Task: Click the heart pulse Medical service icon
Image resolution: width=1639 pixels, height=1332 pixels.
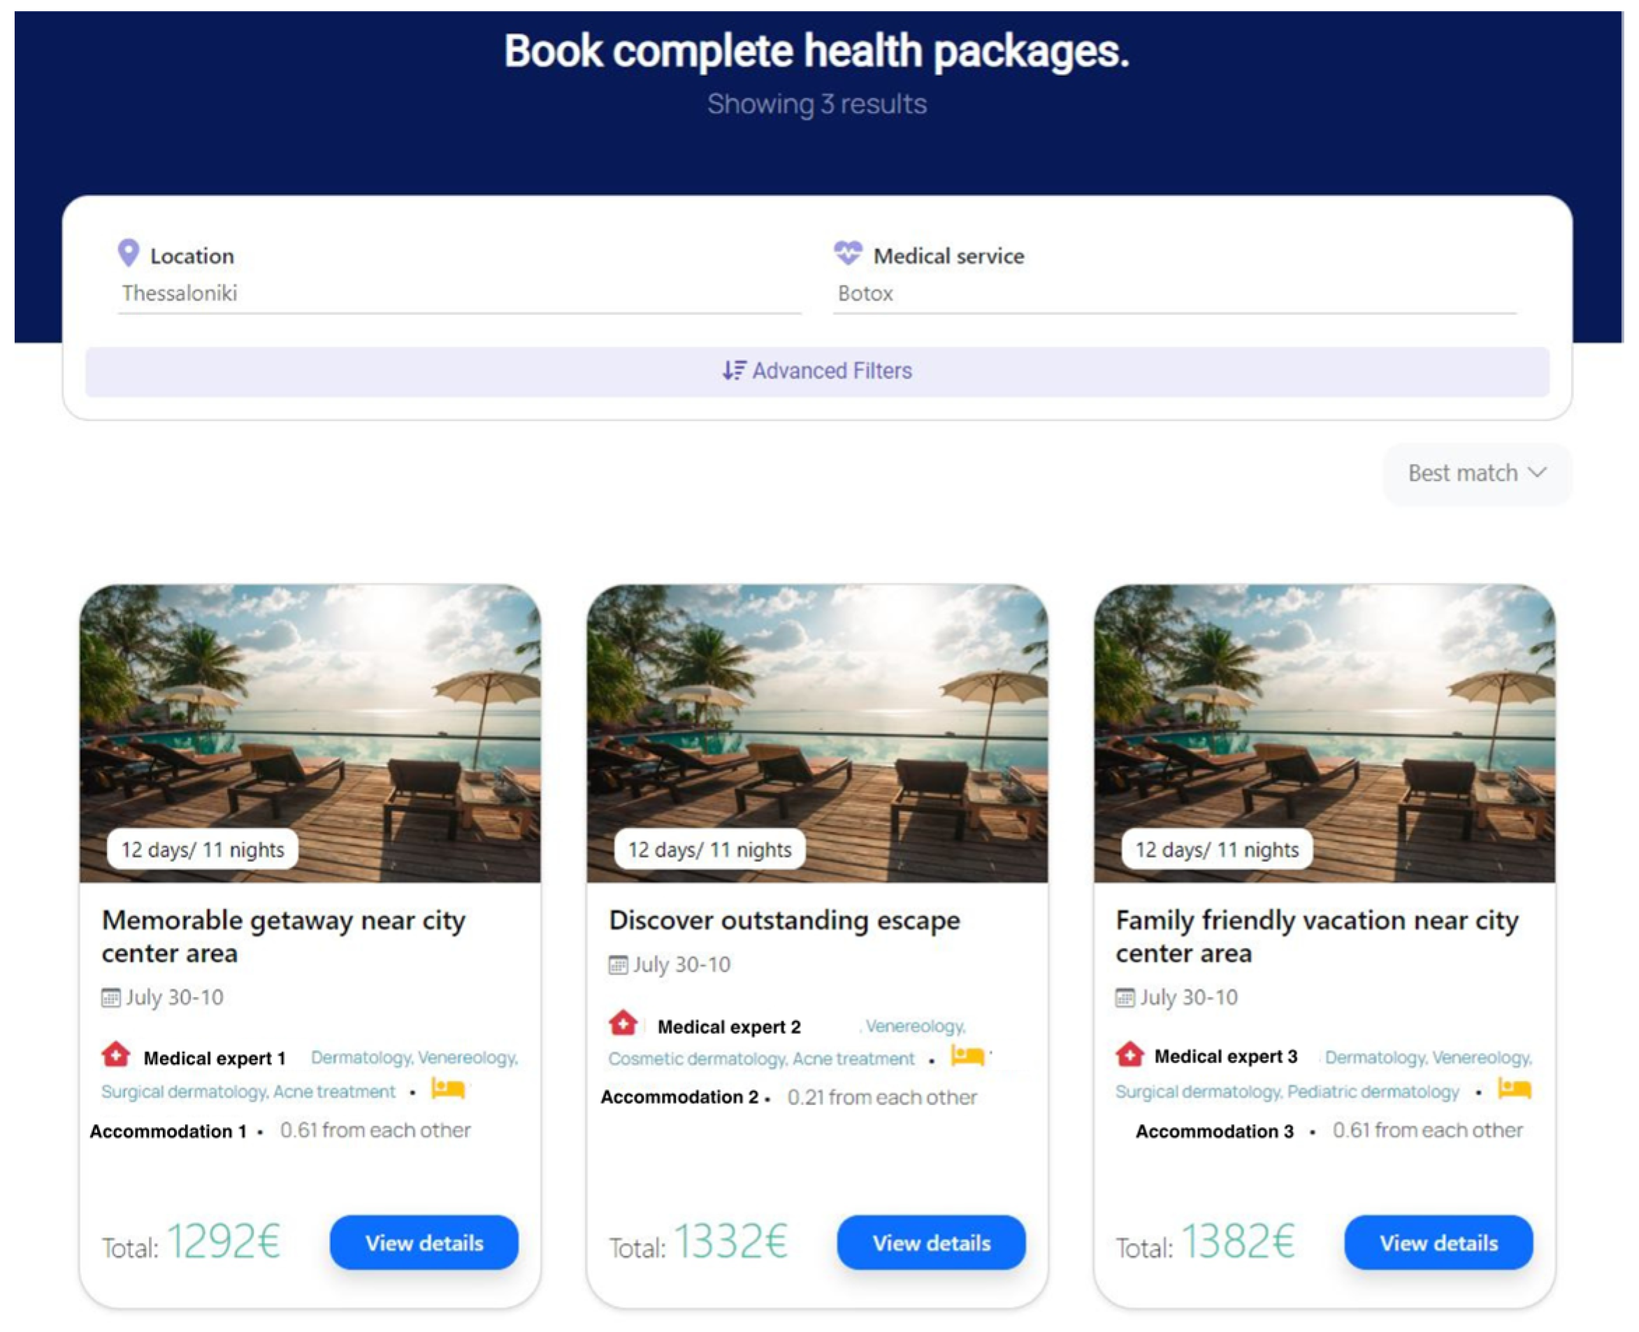Action: click(x=848, y=252)
